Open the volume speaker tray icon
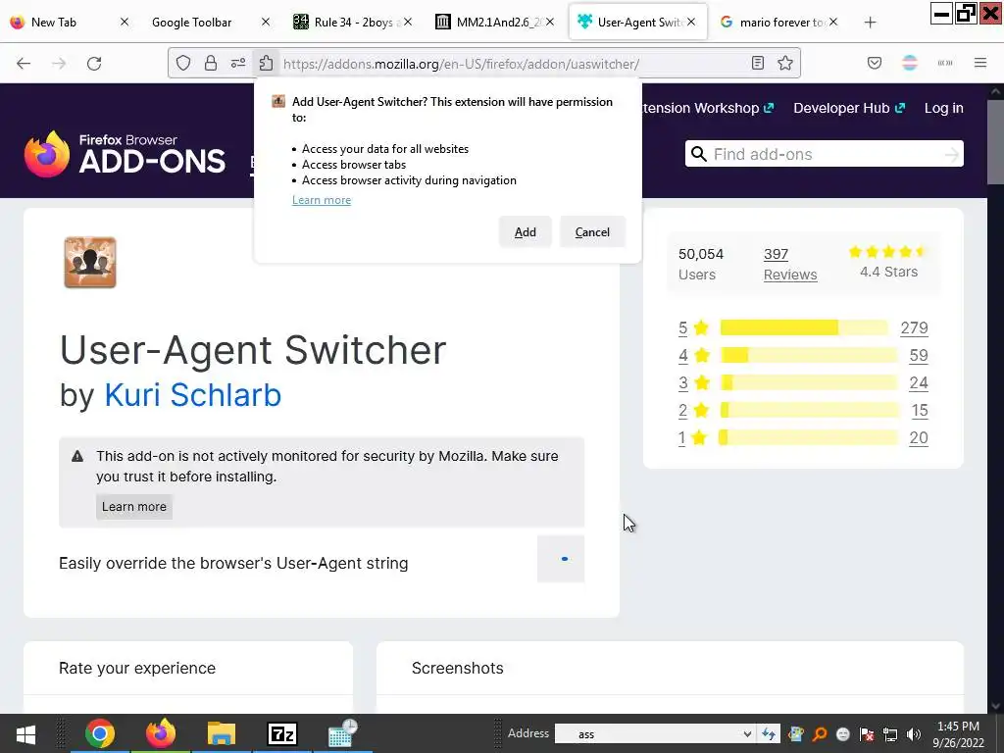The height and width of the screenshot is (753, 1004). pyautogui.click(x=915, y=734)
